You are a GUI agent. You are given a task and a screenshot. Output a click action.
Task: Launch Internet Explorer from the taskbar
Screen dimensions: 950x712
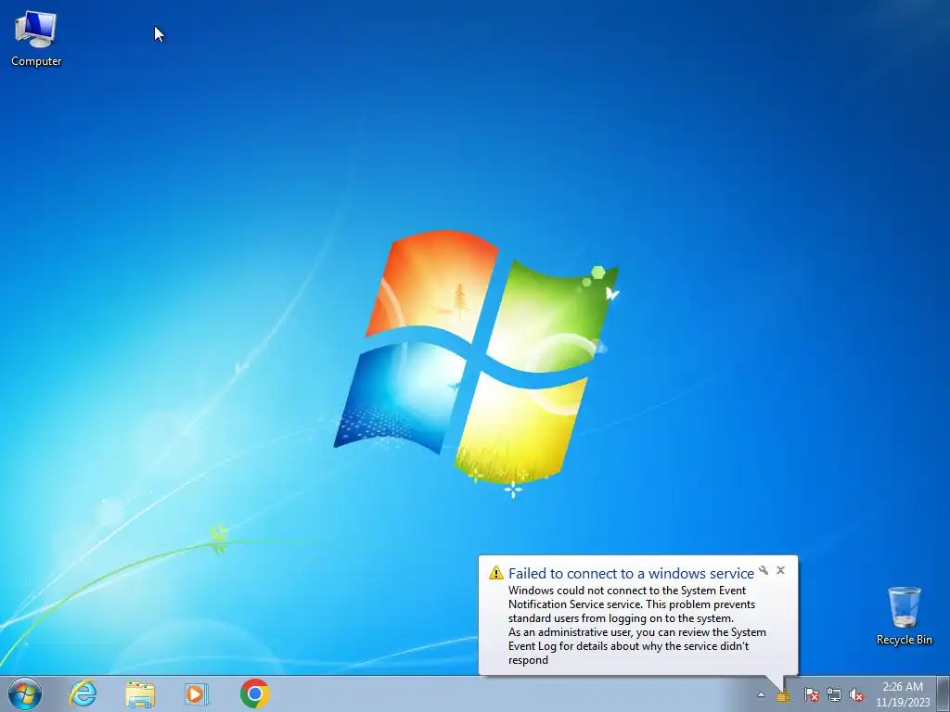[83, 693]
